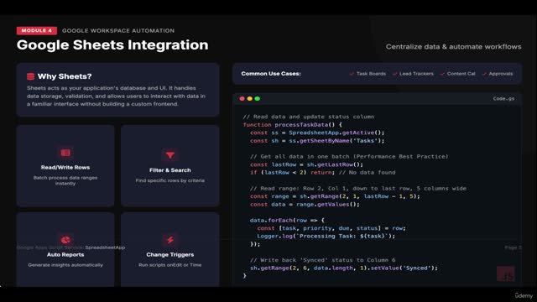Click the Auto Reports pie chart icon
The width and height of the screenshot is (537, 302).
tap(65, 240)
